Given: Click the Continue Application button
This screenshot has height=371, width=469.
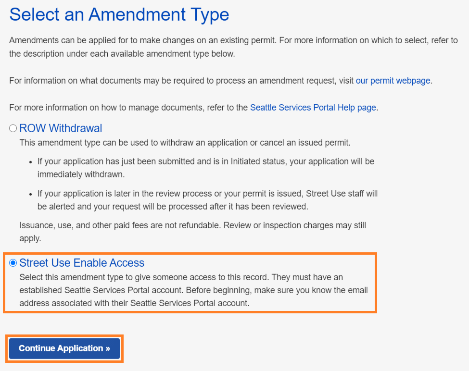Looking at the screenshot, I should point(64,348).
